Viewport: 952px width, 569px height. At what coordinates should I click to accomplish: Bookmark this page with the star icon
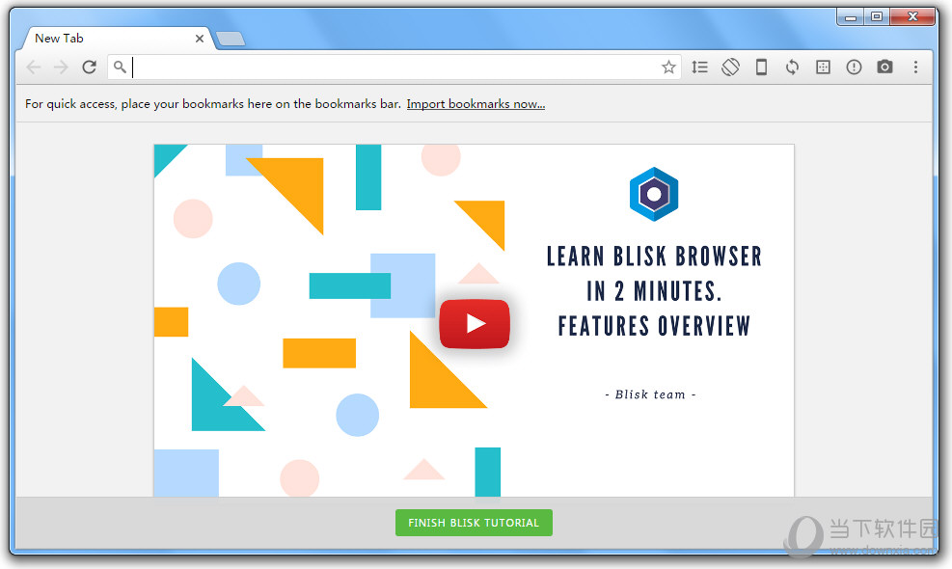click(668, 67)
